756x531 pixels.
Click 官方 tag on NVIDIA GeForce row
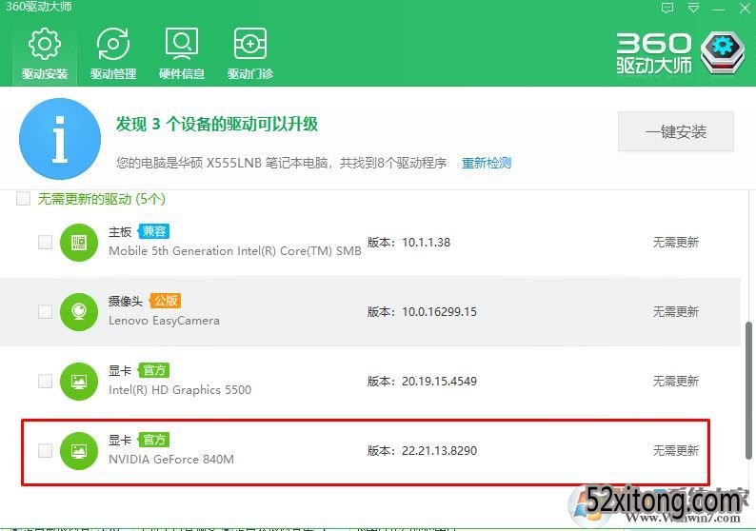click(x=154, y=440)
